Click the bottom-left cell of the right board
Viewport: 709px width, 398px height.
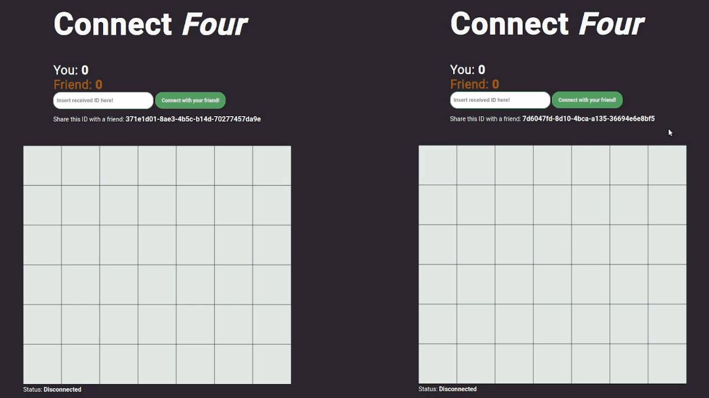pyautogui.click(x=438, y=363)
